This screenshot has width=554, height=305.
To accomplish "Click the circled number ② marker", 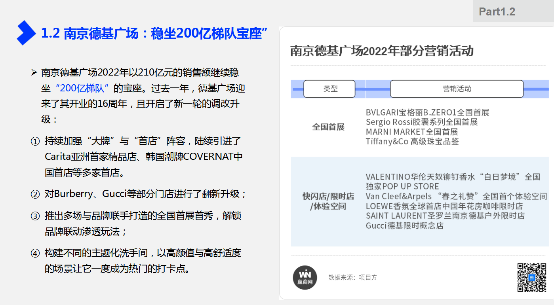I will [35, 195].
